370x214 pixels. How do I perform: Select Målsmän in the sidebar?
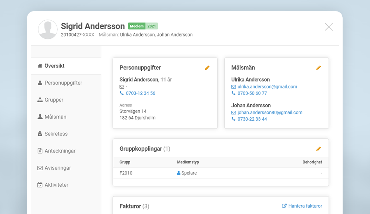[x=55, y=117]
